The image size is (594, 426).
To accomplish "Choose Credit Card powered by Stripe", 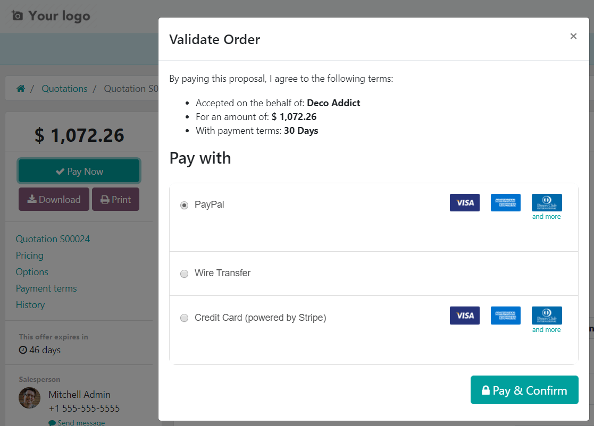I will coord(184,318).
